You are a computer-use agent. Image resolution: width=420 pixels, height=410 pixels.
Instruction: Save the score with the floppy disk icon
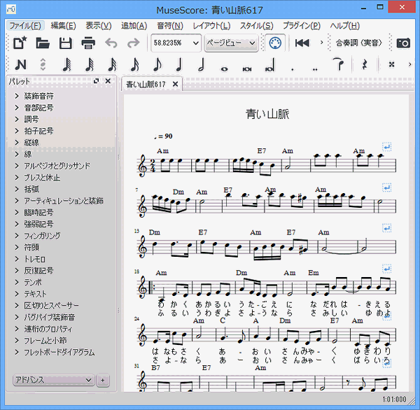pos(65,43)
